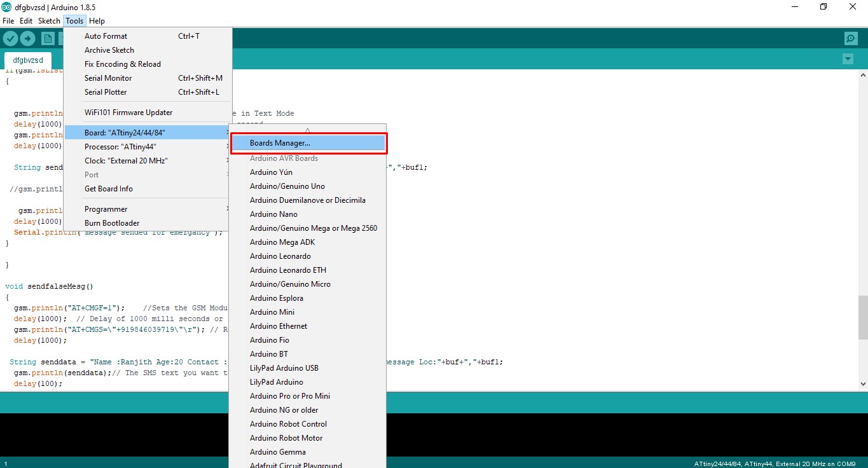The width and height of the screenshot is (868, 468).
Task: Expand the Processor: ATtiny44 submenu
Action: pos(148,147)
